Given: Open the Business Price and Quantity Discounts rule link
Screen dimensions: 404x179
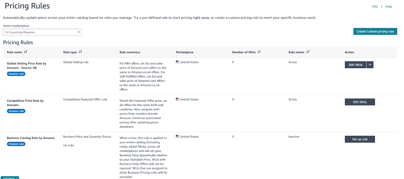Looking at the screenshot, I should click(87, 136).
